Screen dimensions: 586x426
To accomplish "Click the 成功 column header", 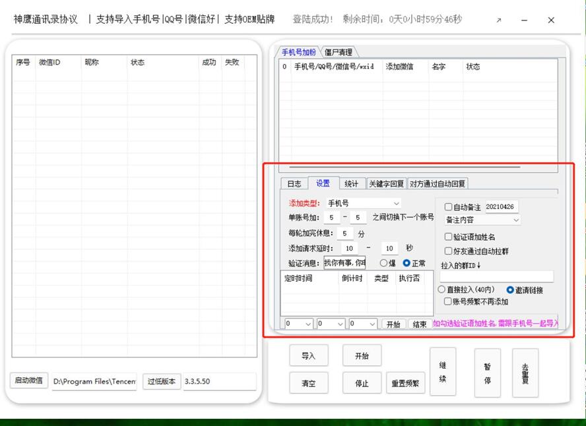I will click(x=209, y=63).
